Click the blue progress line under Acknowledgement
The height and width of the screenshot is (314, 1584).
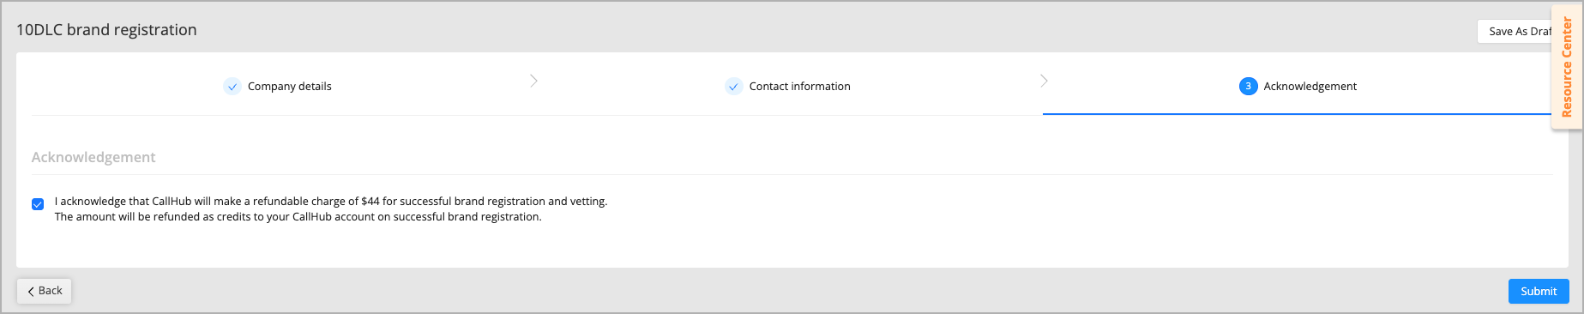[x=1298, y=113]
